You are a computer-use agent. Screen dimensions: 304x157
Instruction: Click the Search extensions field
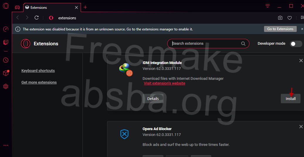coord(208,44)
